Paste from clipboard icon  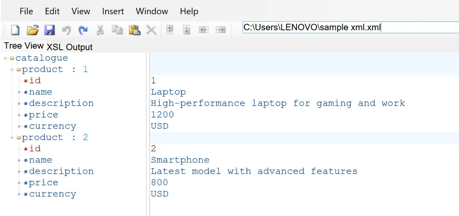134,30
